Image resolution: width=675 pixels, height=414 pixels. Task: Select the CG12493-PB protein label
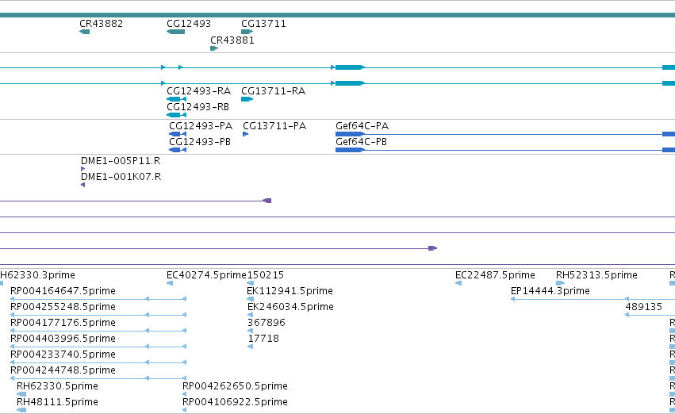200,142
